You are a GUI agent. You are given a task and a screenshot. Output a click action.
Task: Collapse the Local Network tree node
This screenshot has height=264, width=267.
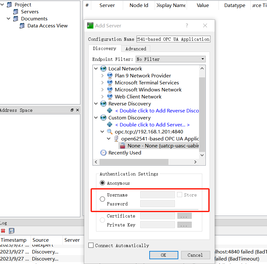point(96,68)
